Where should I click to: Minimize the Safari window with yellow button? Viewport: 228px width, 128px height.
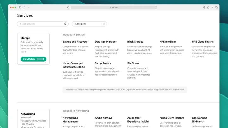click(x=13, y=7)
